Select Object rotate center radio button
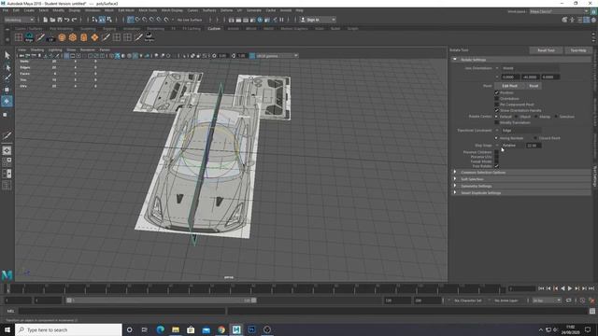 click(517, 117)
